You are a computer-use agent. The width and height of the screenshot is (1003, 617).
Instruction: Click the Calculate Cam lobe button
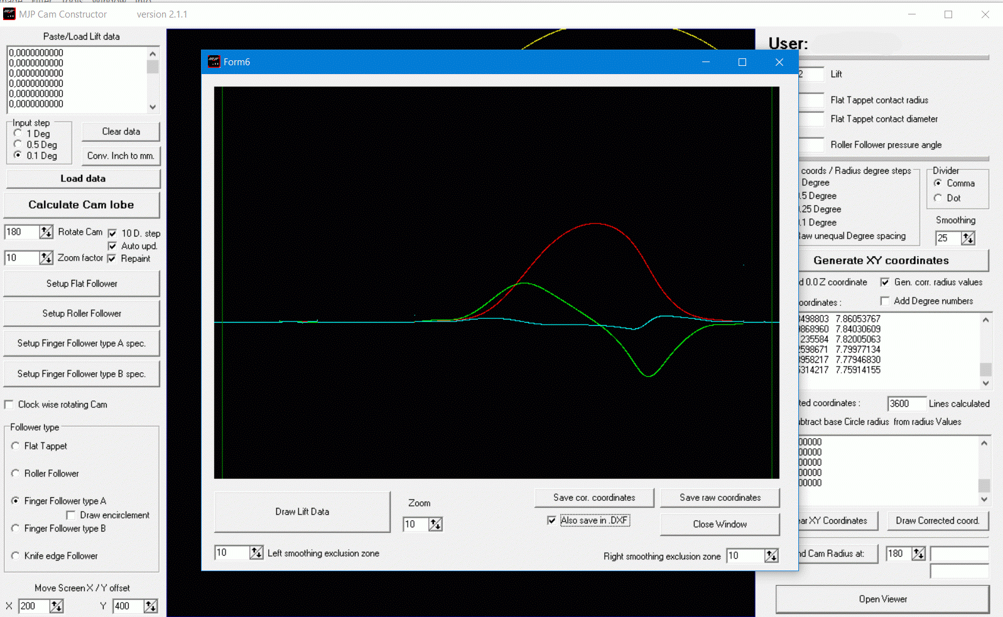click(x=81, y=205)
